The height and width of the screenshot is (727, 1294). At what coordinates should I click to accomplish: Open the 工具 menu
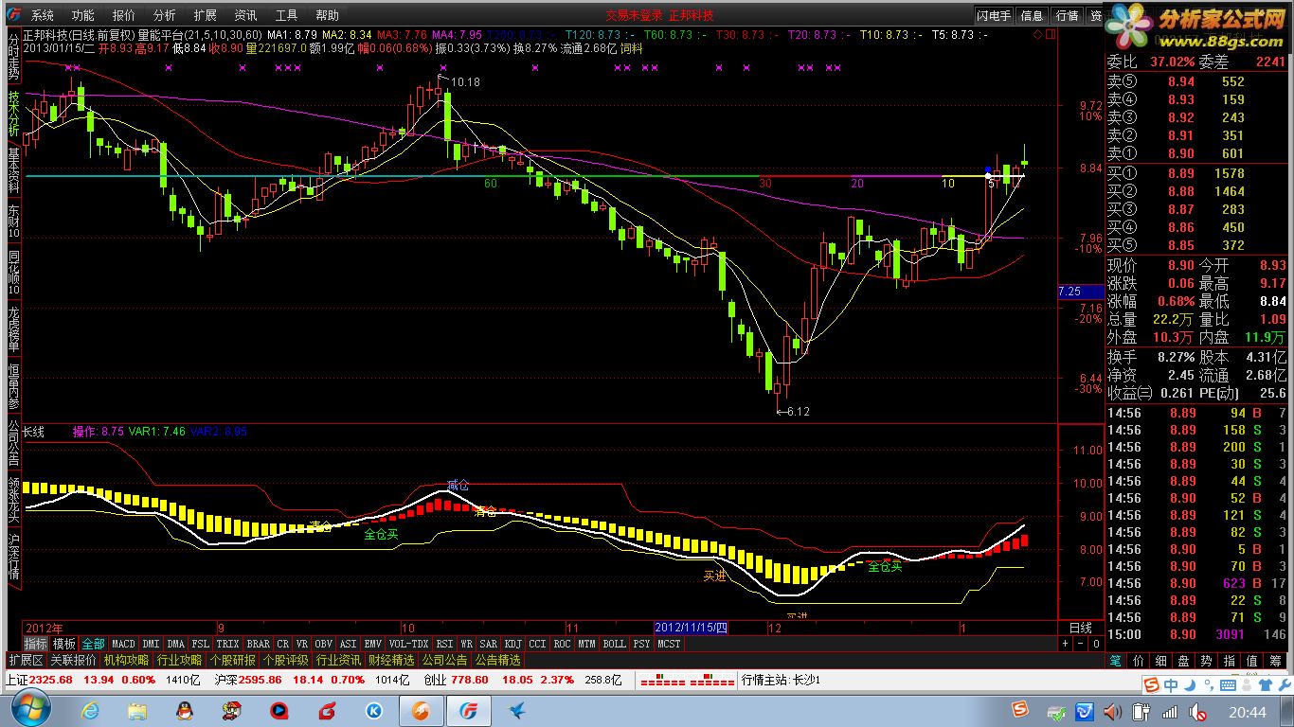click(286, 15)
